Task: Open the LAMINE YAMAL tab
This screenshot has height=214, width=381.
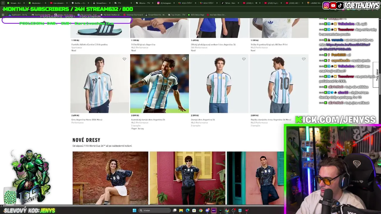Action: (x=314, y=3)
